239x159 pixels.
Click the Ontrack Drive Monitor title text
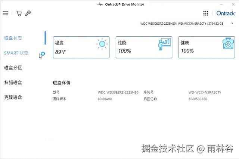click(124, 4)
